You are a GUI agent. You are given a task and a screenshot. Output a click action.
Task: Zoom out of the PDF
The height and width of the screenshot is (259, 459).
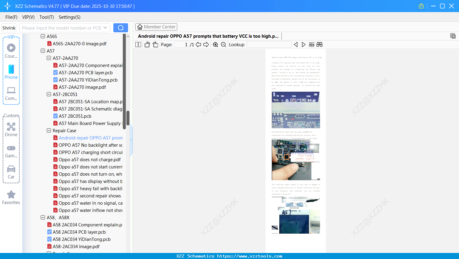pos(223,45)
